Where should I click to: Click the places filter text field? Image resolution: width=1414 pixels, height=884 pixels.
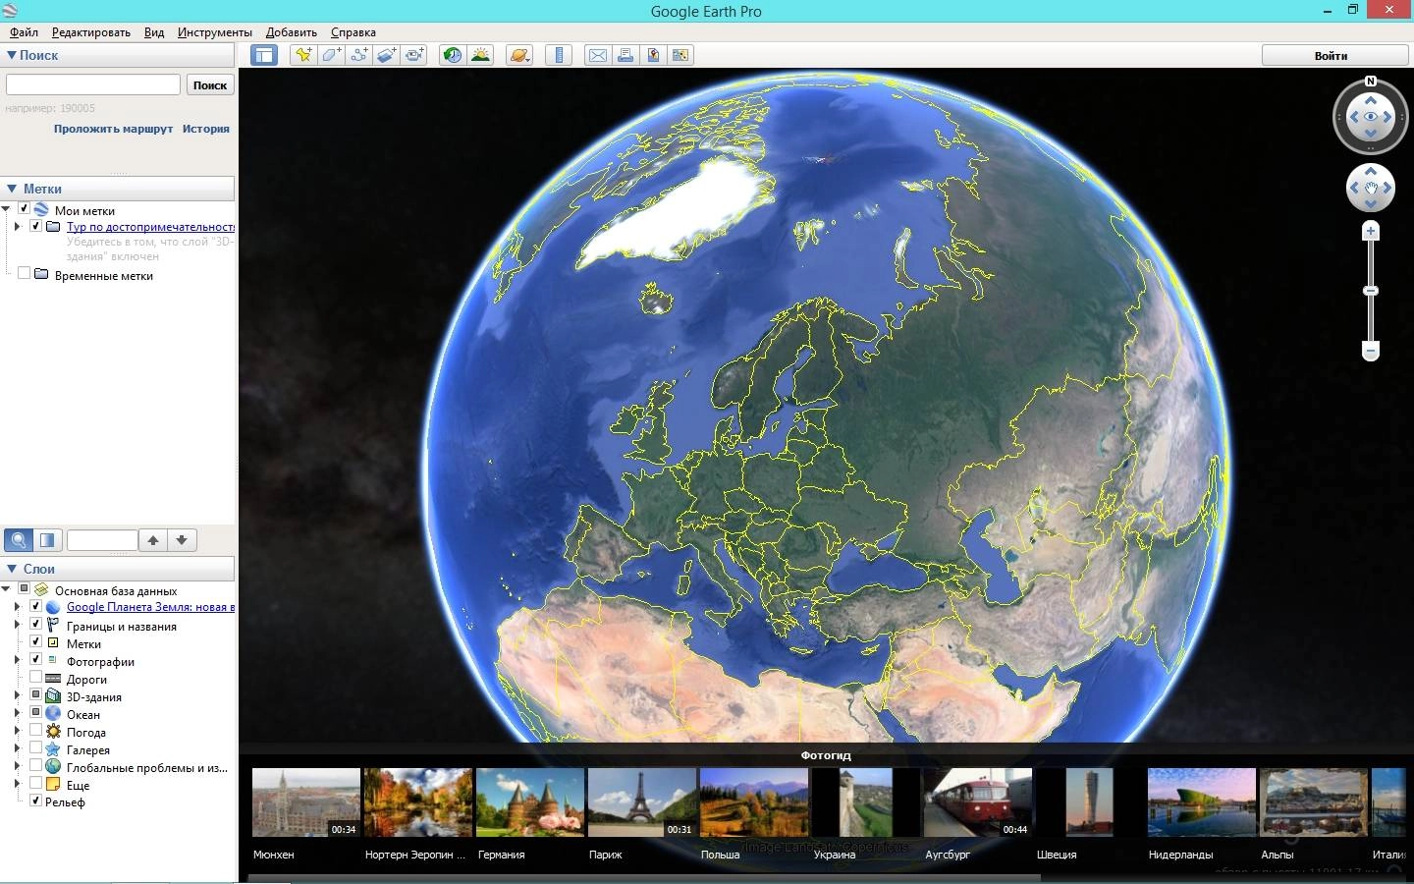(x=102, y=540)
